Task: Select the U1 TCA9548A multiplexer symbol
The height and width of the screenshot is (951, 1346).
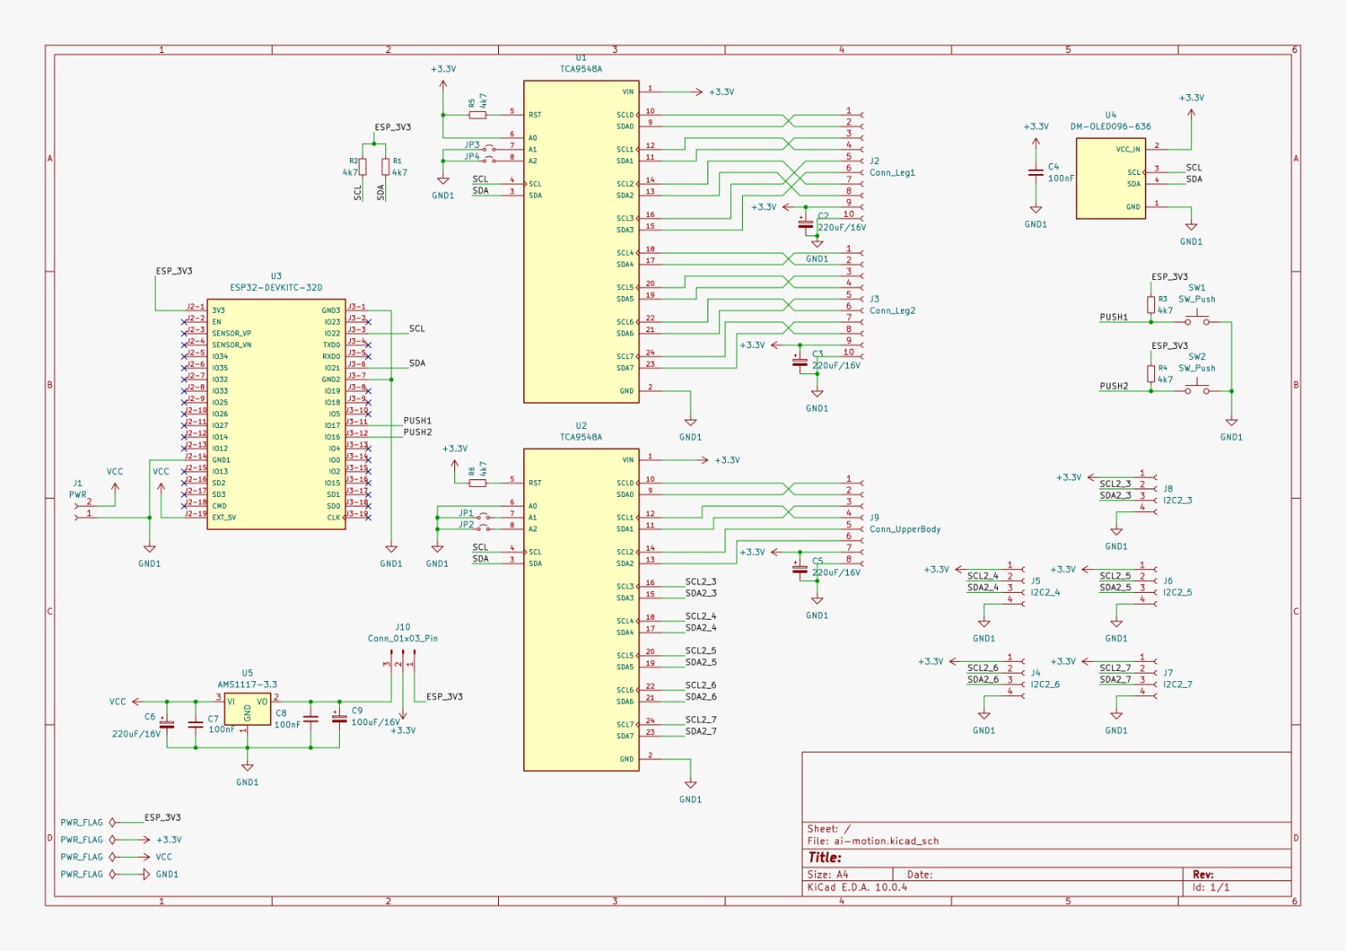Action: click(581, 242)
